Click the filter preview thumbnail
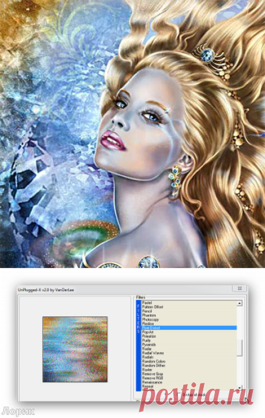 pyautogui.click(x=75, y=349)
